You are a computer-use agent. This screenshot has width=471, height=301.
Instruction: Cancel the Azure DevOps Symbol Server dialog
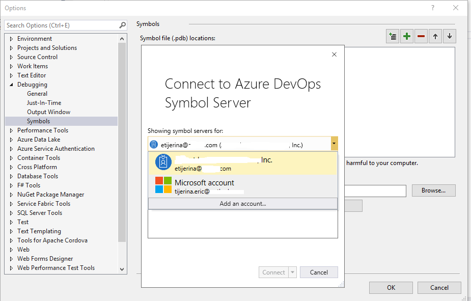point(319,272)
